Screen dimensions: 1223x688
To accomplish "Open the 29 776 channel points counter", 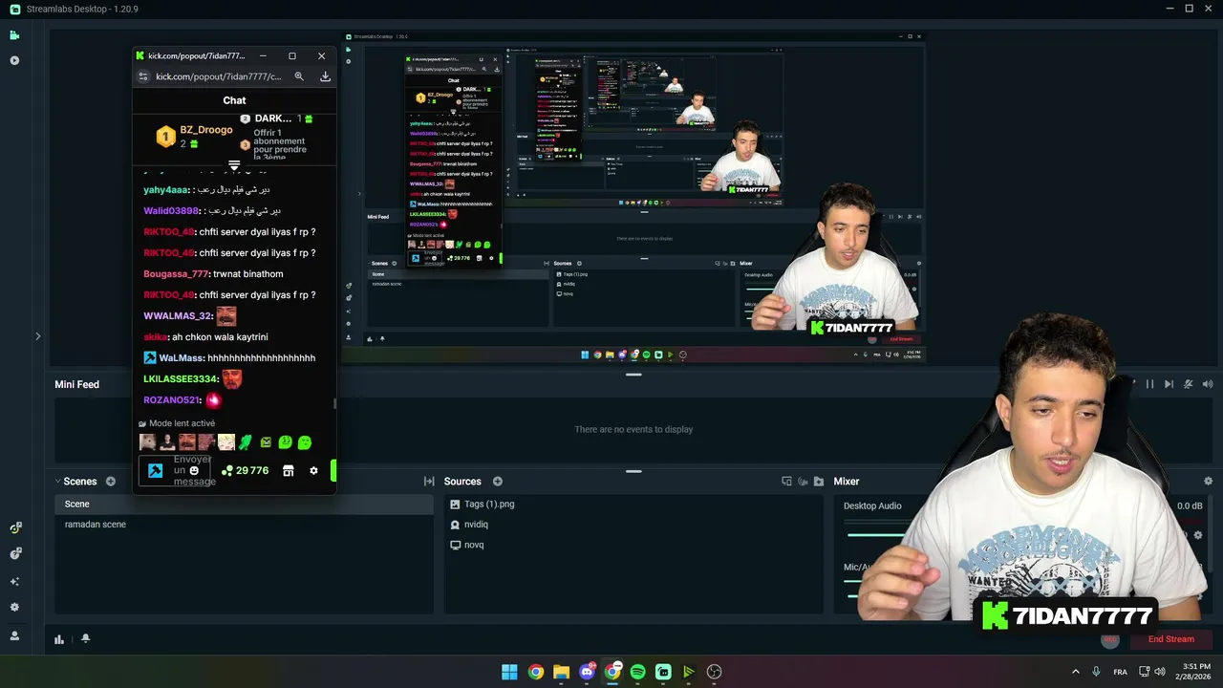I will coord(246,471).
